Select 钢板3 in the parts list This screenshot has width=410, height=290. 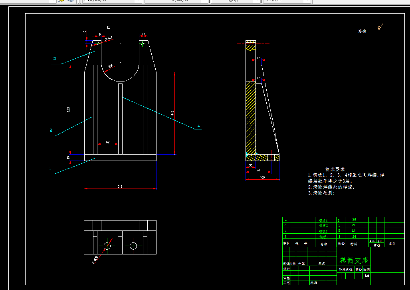[323, 226]
